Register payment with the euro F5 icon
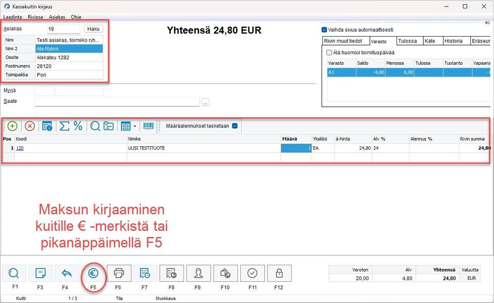This screenshot has width=494, height=303. click(x=93, y=273)
